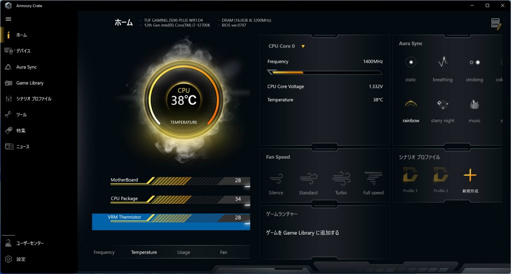
Task: Open the Settings (設定) gear icon
Action: click(x=8, y=259)
